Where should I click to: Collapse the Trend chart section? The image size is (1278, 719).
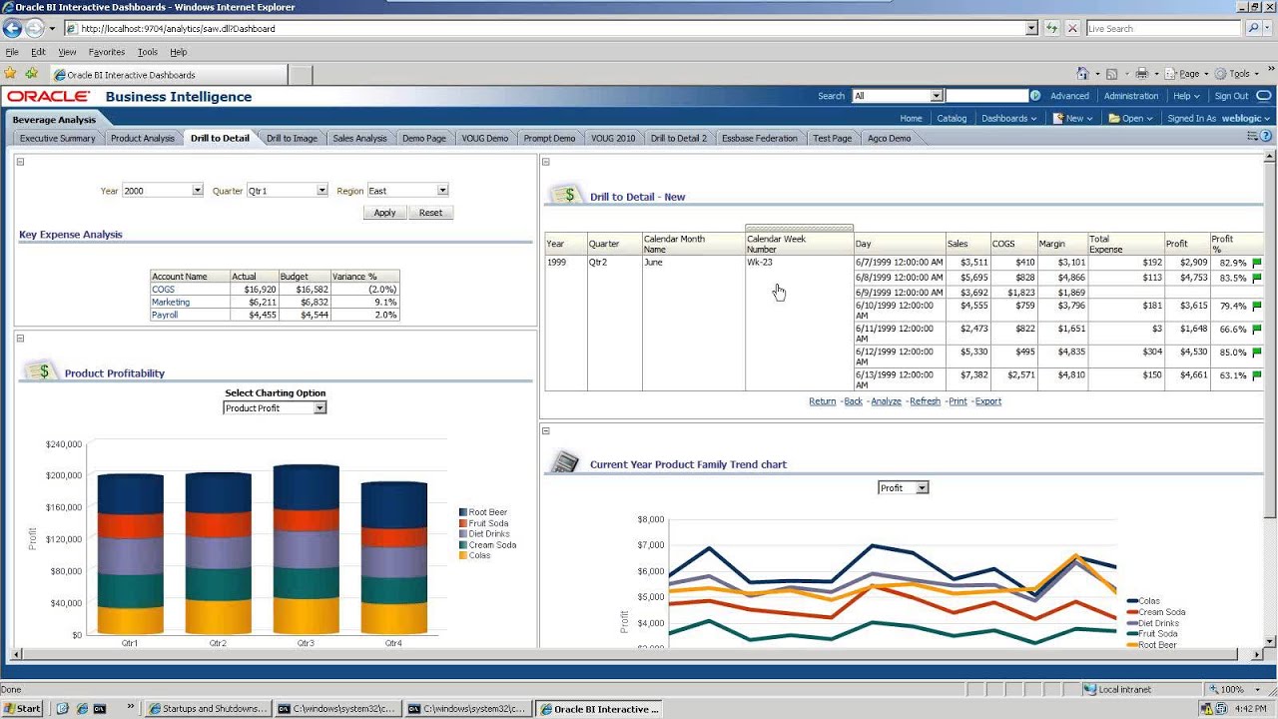point(546,430)
